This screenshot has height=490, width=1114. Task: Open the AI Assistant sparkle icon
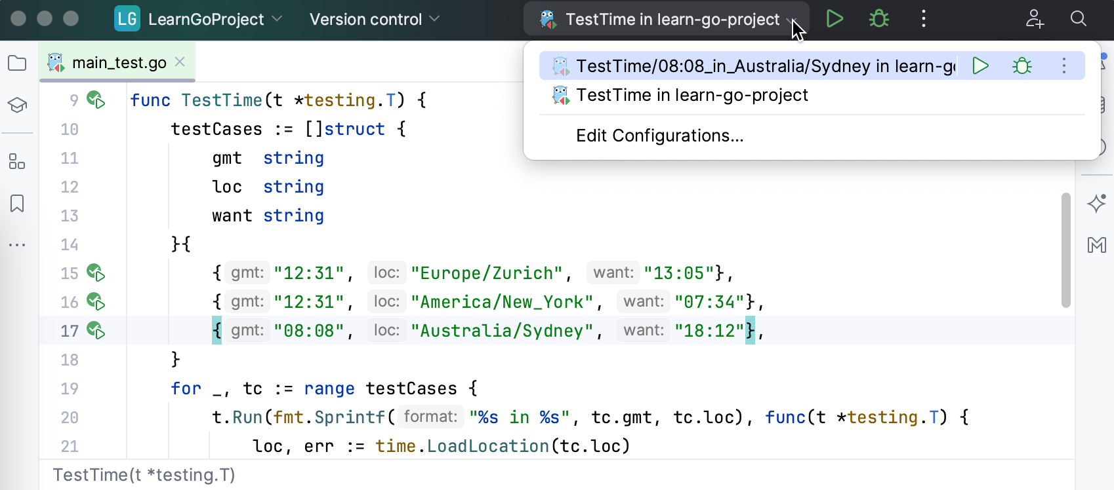click(x=1096, y=204)
